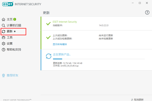
Task: Open 设置 via the gear icon
Action: point(4,44)
